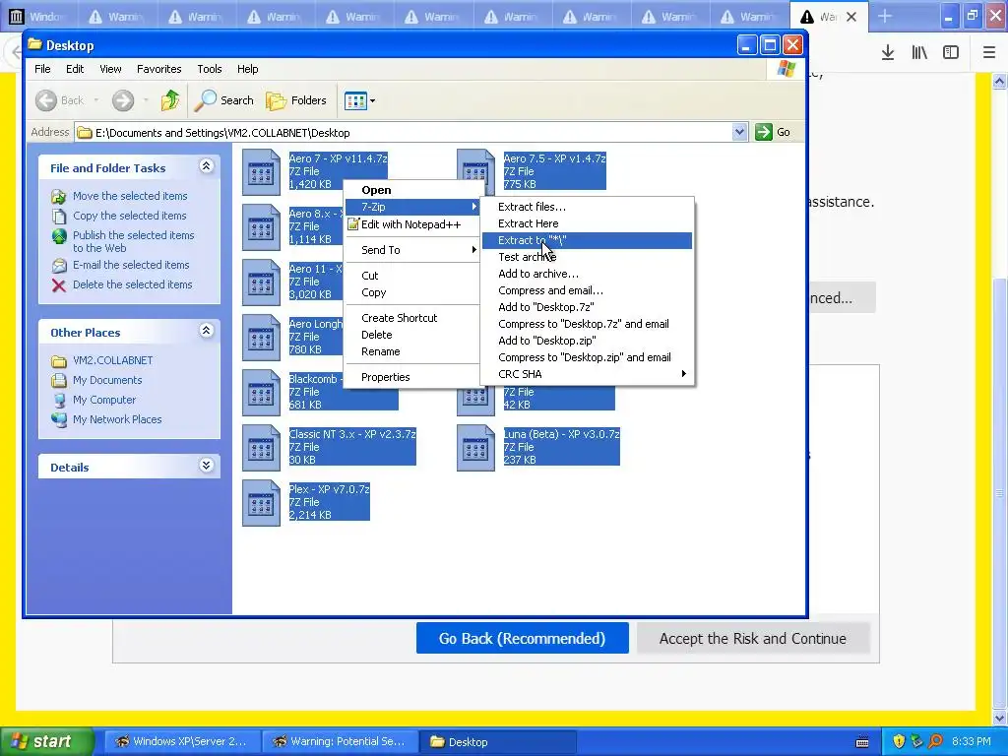The height and width of the screenshot is (756, 1008).
Task: Click Publish the selected items to the Web
Action: click(133, 241)
